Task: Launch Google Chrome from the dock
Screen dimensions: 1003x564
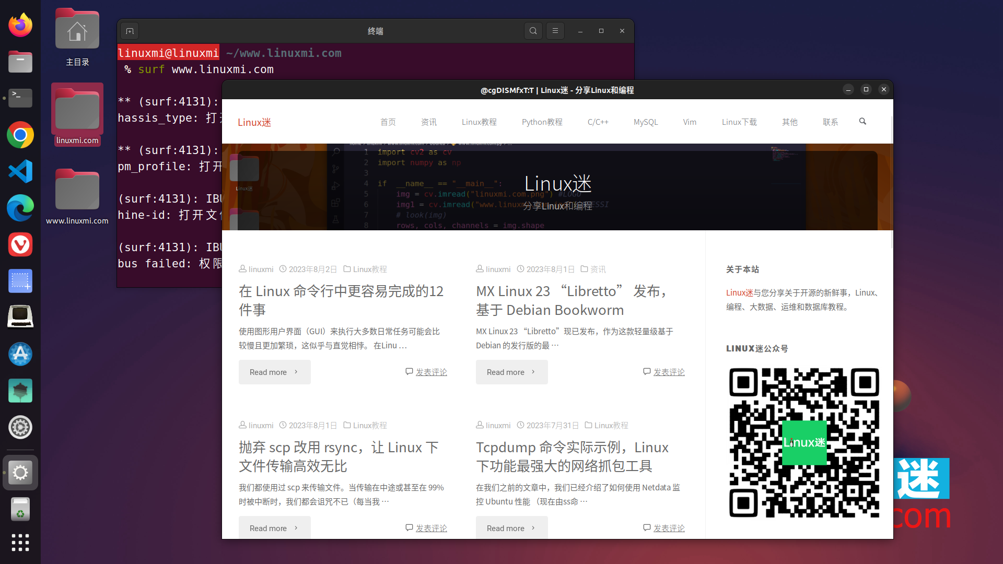Action: tap(20, 135)
